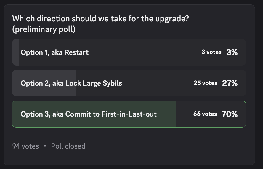
Task: Click the 3% result percentage
Action: 232,52
